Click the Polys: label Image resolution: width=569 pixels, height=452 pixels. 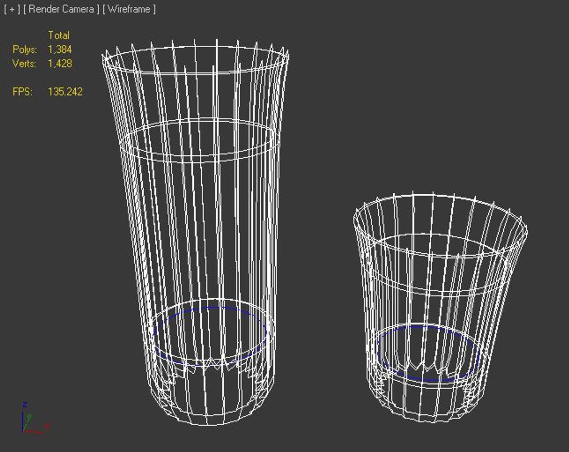[25, 50]
